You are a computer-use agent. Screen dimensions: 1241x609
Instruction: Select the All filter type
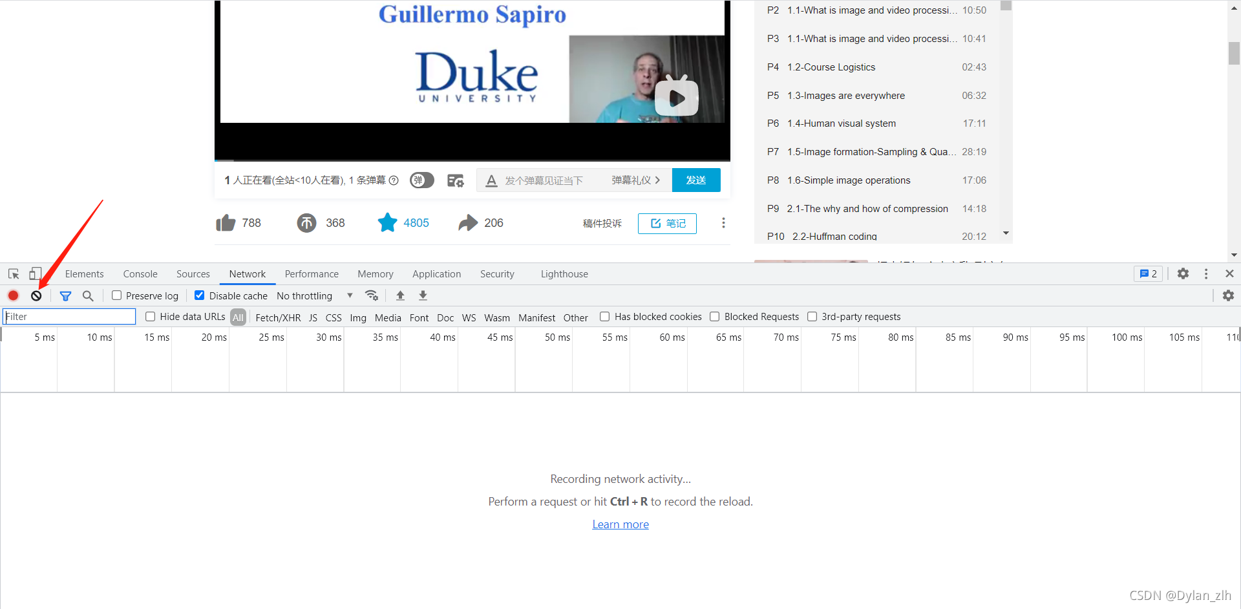(239, 317)
